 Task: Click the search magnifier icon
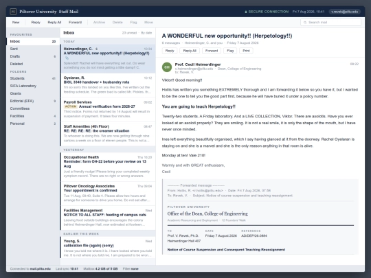[x=305, y=23]
